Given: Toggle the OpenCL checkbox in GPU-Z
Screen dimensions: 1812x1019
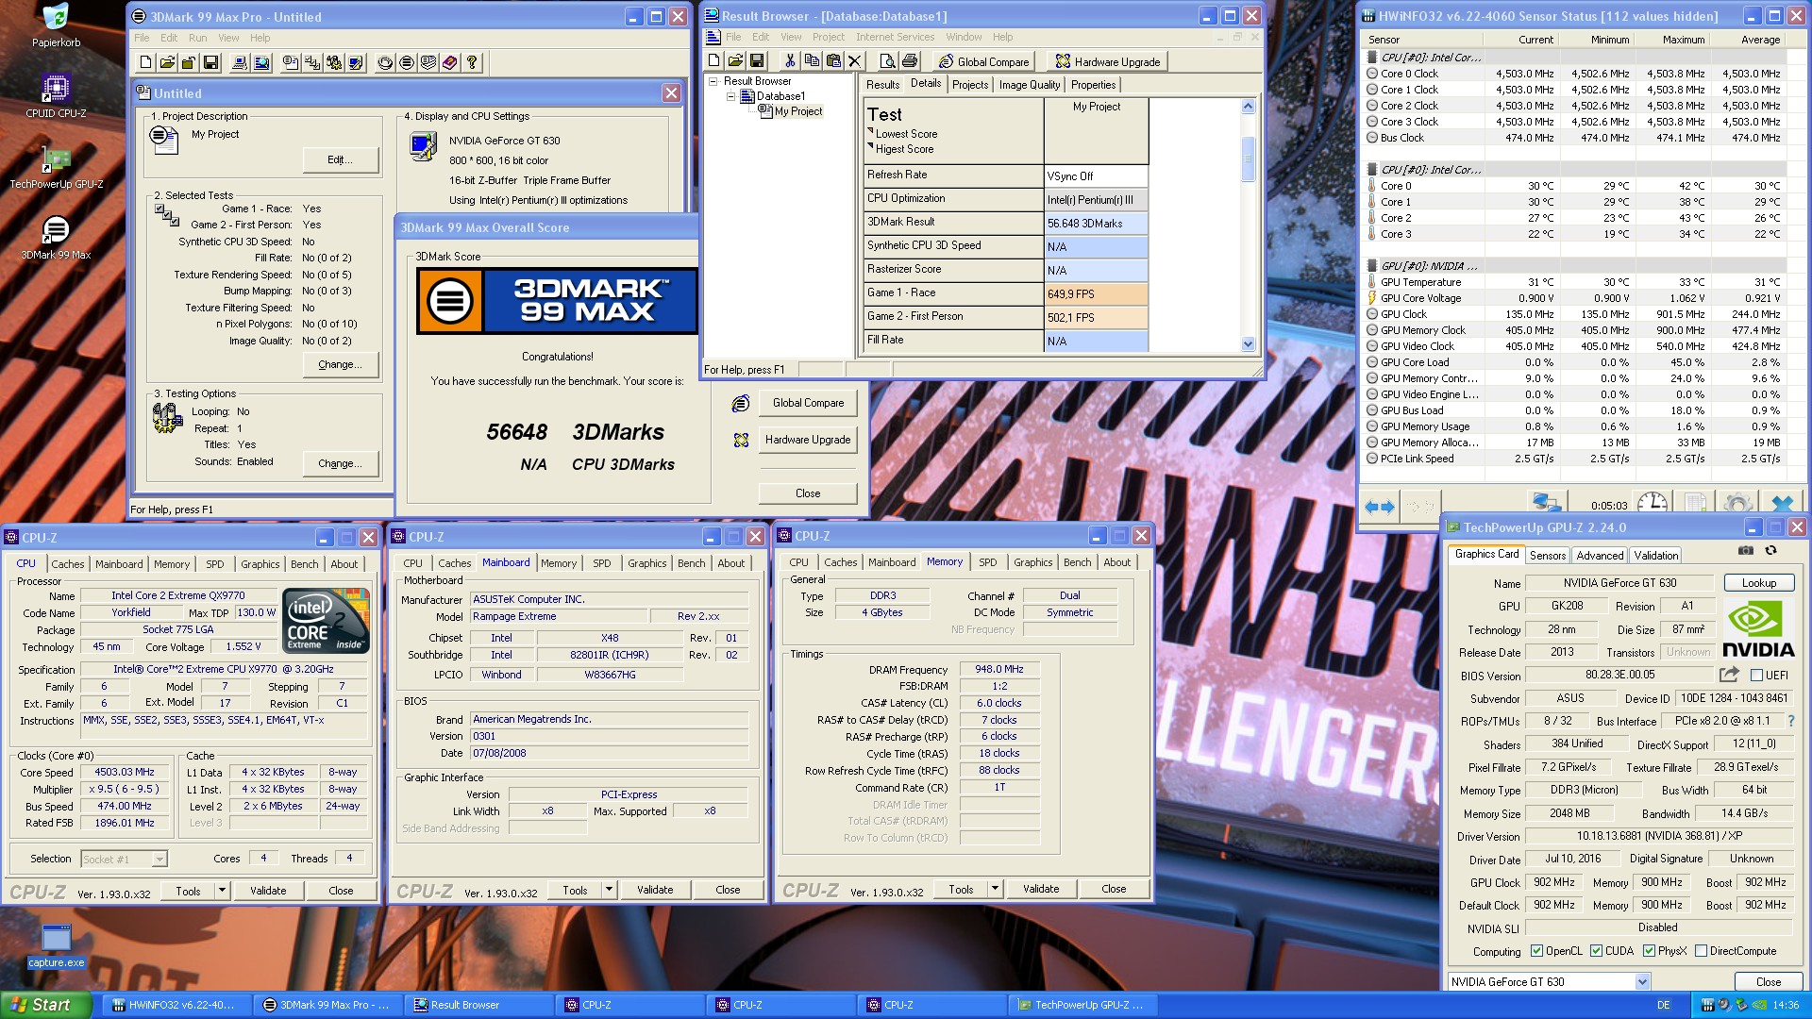Looking at the screenshot, I should tap(1536, 951).
